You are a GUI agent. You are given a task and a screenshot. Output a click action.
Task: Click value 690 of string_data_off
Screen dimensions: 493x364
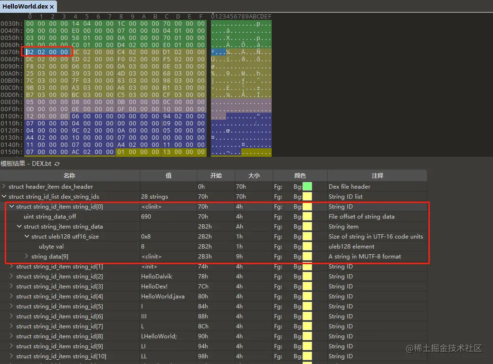[x=146, y=216]
